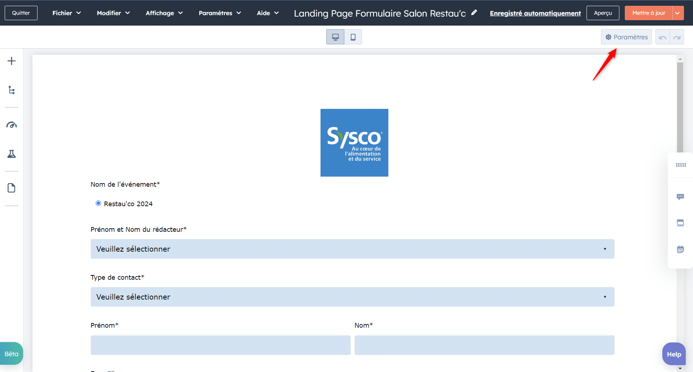Select the Restau'co 2024 radio option
The image size is (693, 372).
[98, 203]
